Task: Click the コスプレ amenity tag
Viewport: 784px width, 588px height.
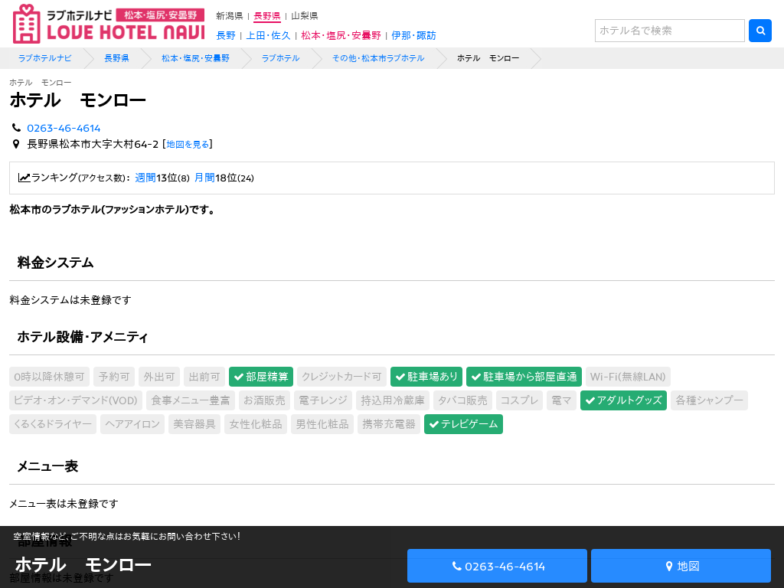Action: pyautogui.click(x=520, y=400)
